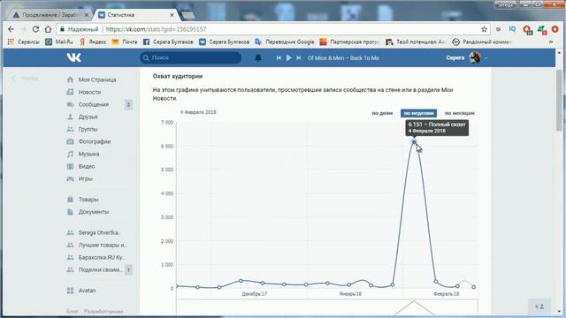Reload the page
Viewport: 566px width, 318px height.
coord(35,29)
